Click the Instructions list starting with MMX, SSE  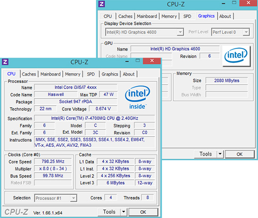pyautogui.click(x=94, y=142)
